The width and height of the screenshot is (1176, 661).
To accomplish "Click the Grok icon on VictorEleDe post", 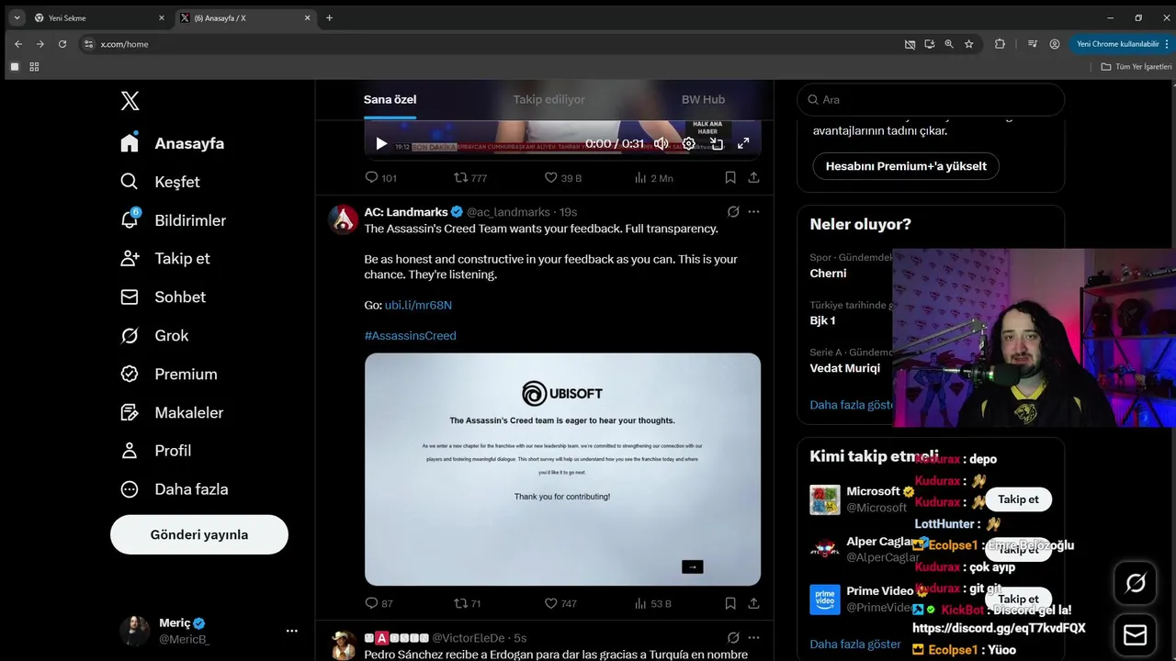I will 733,637.
